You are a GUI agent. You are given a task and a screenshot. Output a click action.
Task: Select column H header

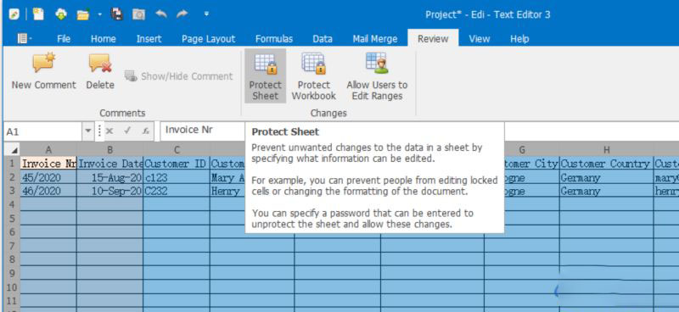tap(607, 150)
